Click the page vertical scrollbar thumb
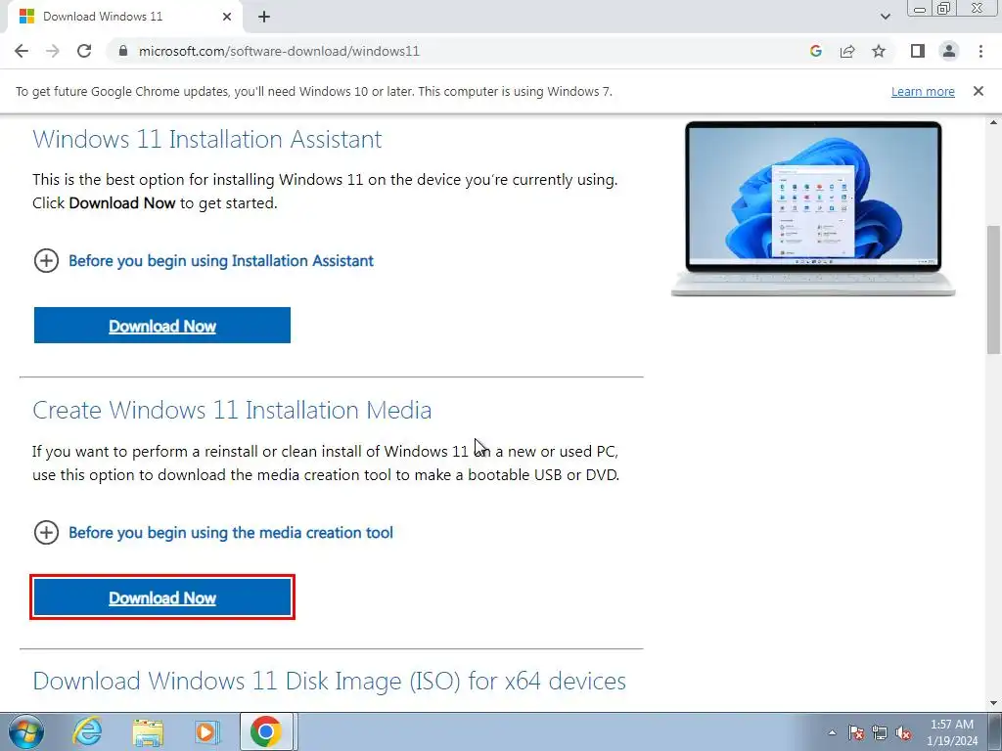Viewport: 1002px width, 751px height. pyautogui.click(x=994, y=289)
